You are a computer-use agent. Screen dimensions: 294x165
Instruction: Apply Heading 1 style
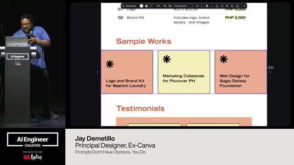coord(165,6)
